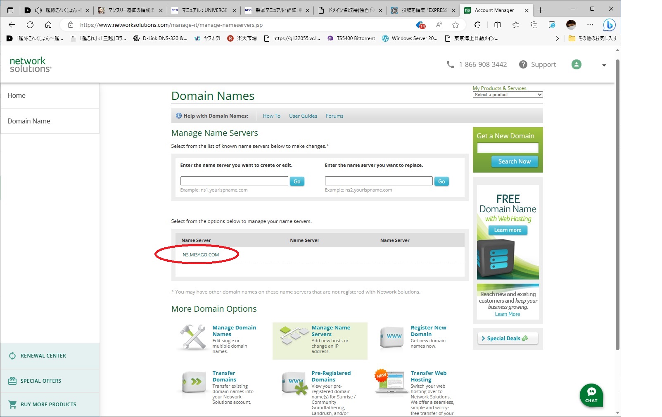Click the Support question mark icon
The image size is (662, 417).
click(x=523, y=64)
